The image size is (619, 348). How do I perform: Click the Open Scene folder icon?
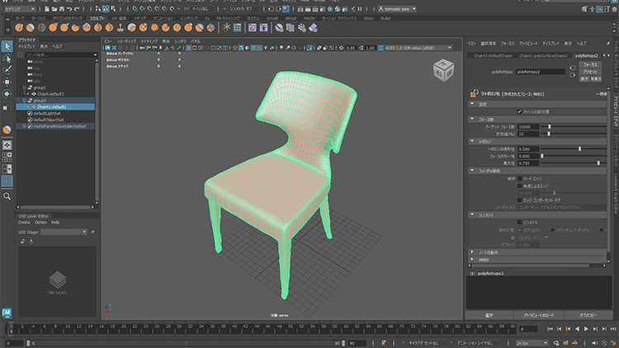coord(54,9)
